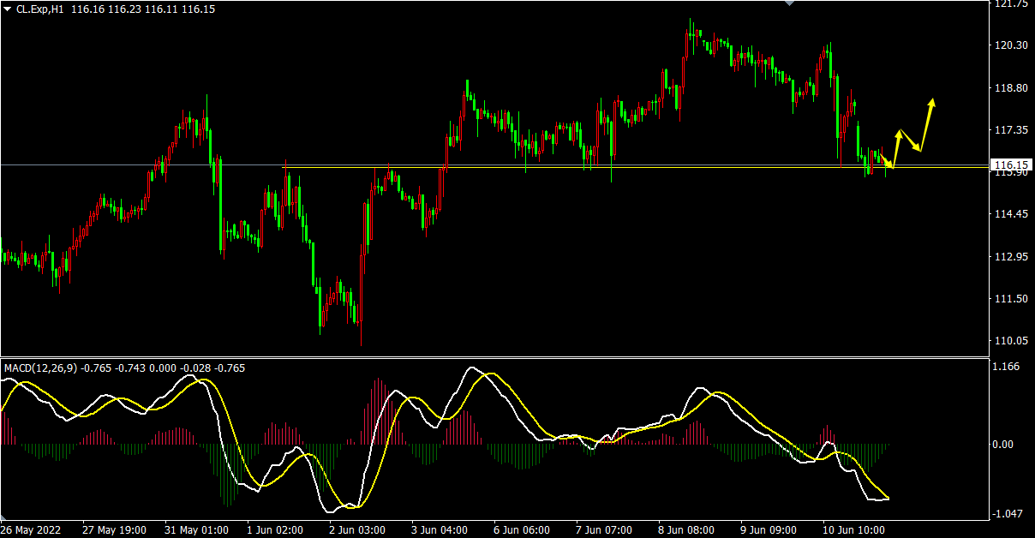The image size is (1035, 538).
Task: Click the white triangle before CL.Exp,H1
Action: [7, 8]
